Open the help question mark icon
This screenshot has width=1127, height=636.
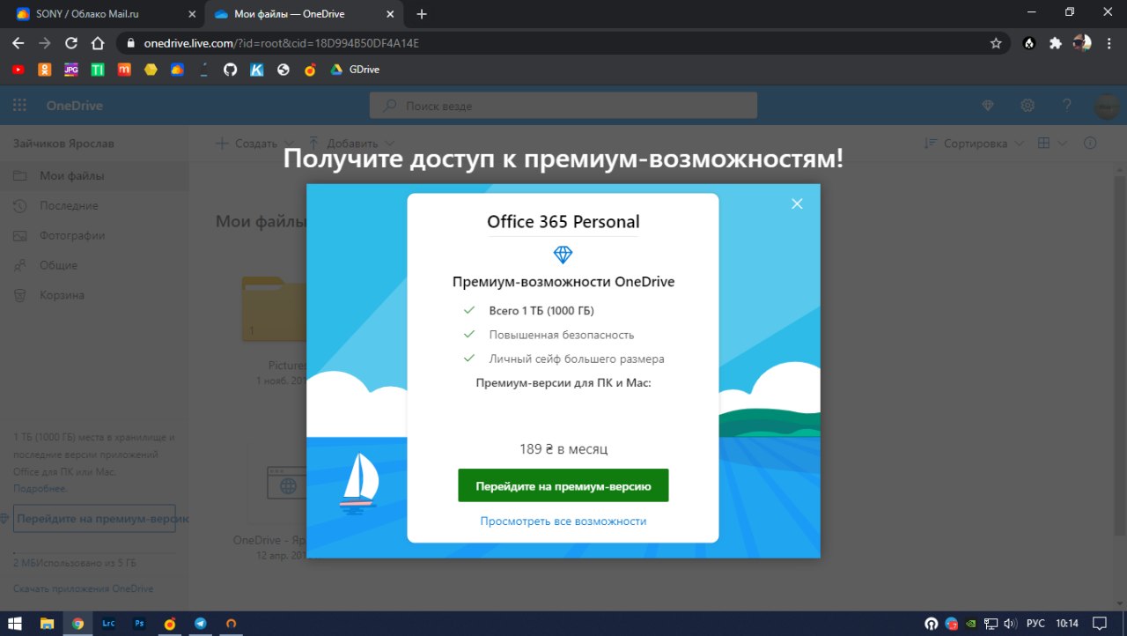tap(1067, 106)
